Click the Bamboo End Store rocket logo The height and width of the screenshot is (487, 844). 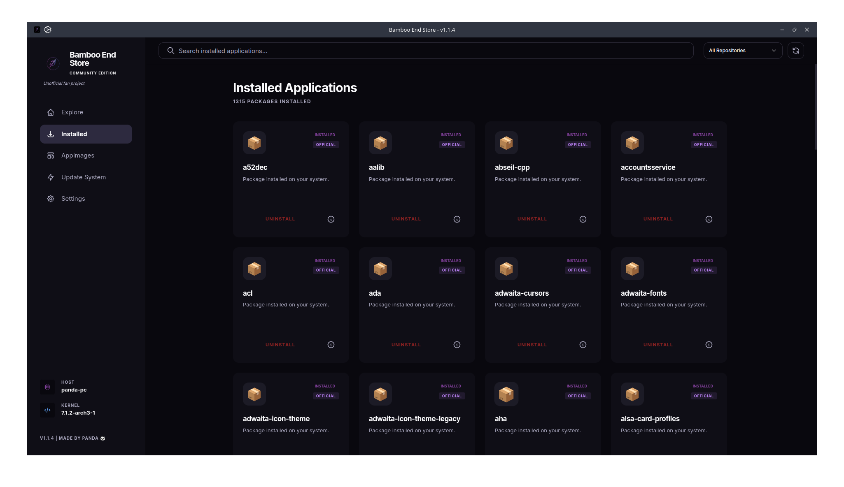tap(53, 63)
